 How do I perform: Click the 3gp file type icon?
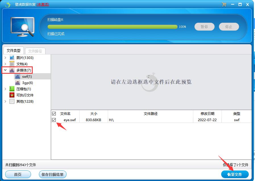[x=18, y=83]
